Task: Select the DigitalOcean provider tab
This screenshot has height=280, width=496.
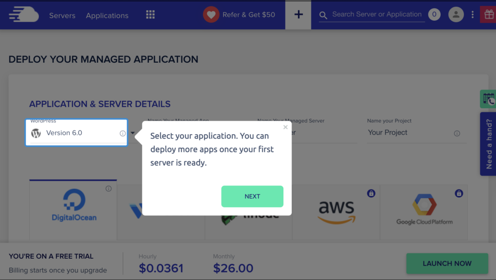Action: [73, 210]
